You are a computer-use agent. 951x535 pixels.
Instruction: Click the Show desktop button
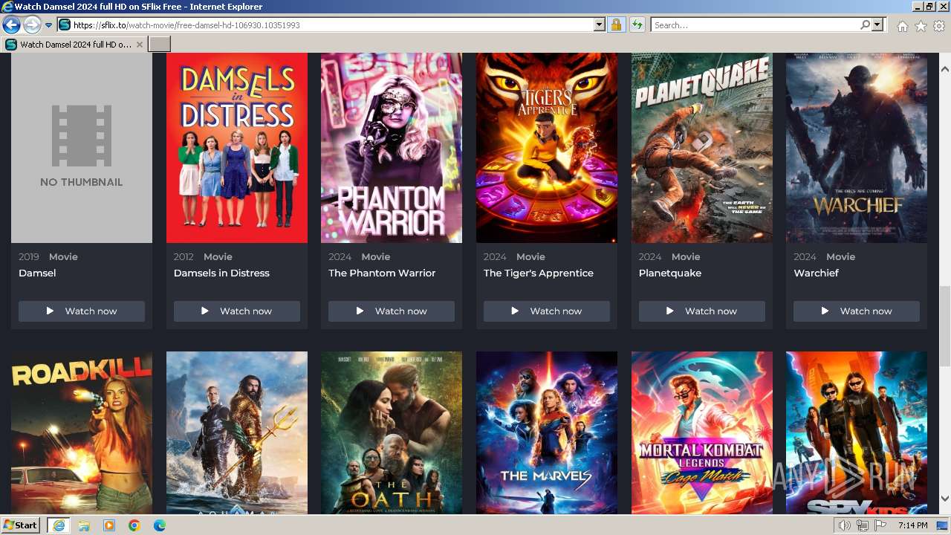(x=944, y=525)
